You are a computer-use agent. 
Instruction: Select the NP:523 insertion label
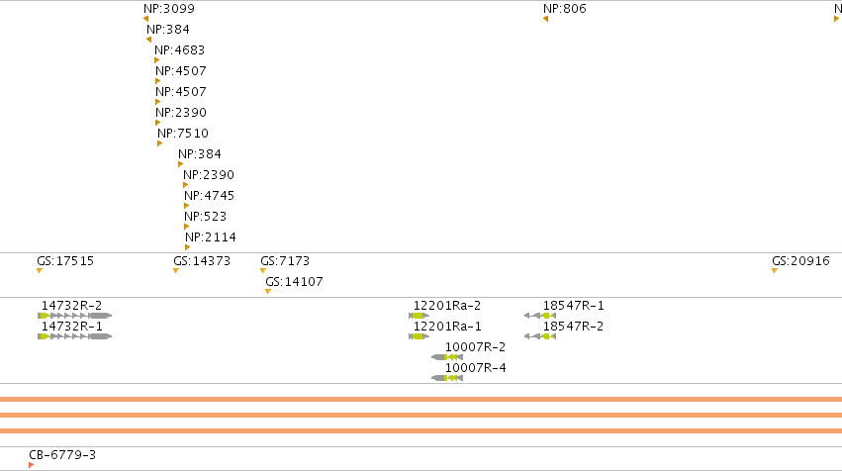click(205, 217)
